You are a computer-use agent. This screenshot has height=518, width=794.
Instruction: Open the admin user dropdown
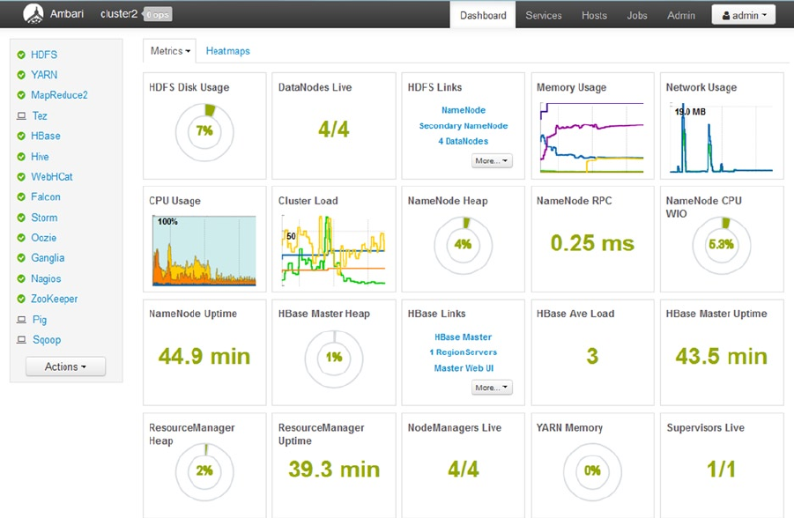click(744, 15)
